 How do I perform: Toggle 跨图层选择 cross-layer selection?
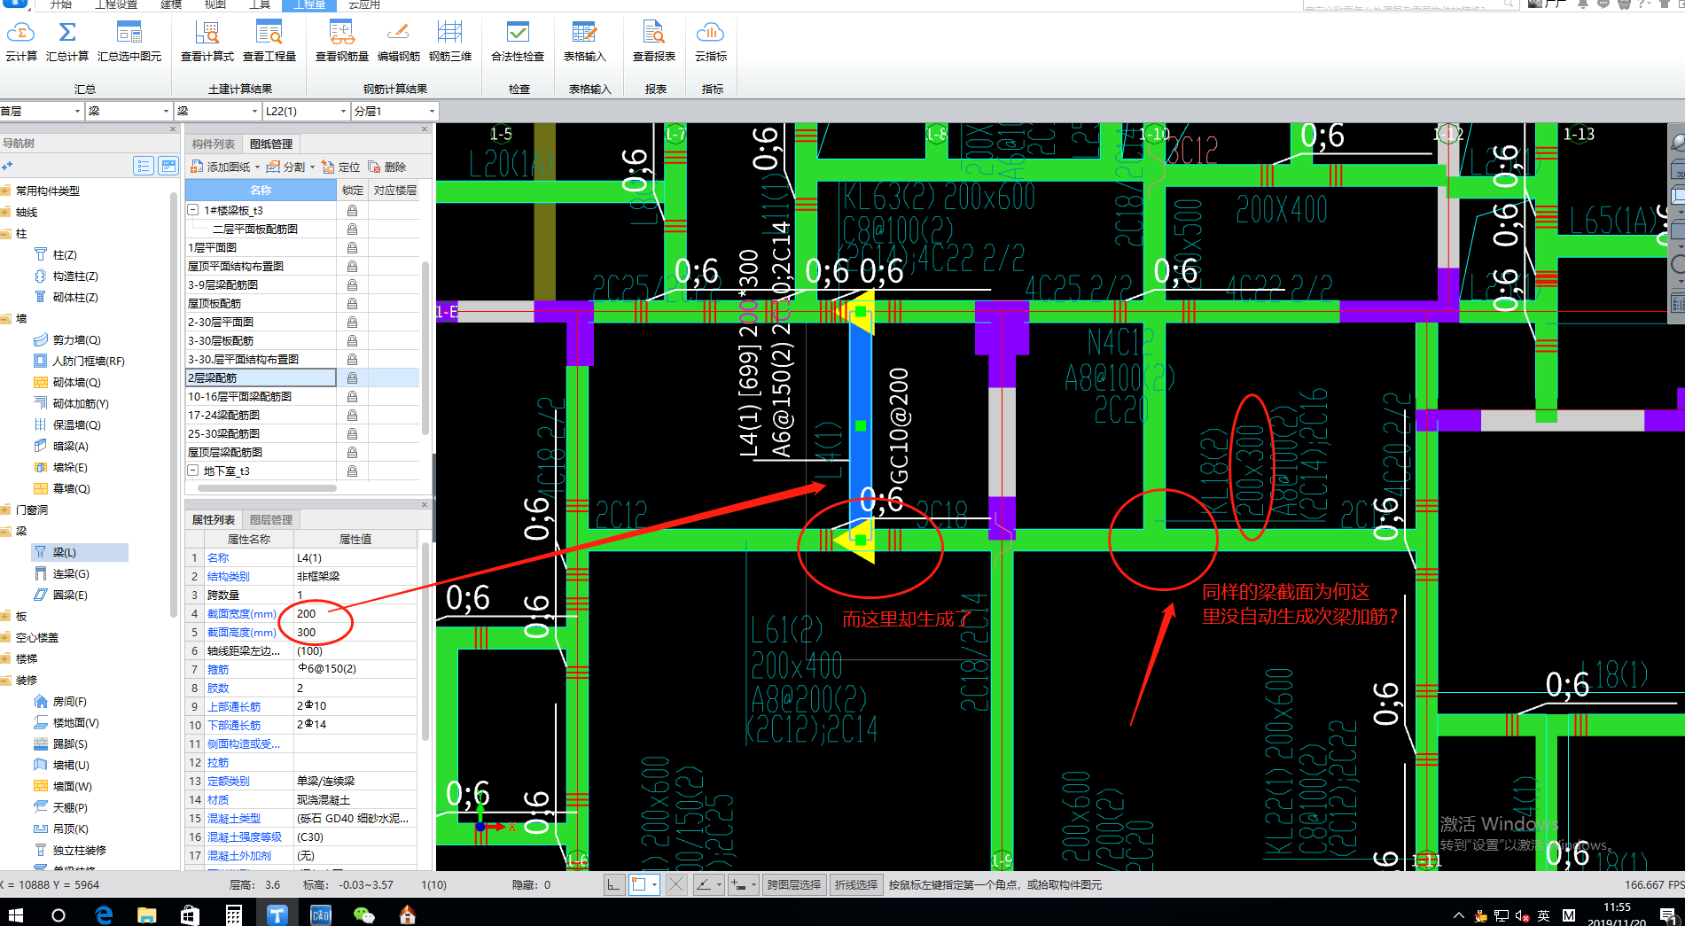coord(794,884)
